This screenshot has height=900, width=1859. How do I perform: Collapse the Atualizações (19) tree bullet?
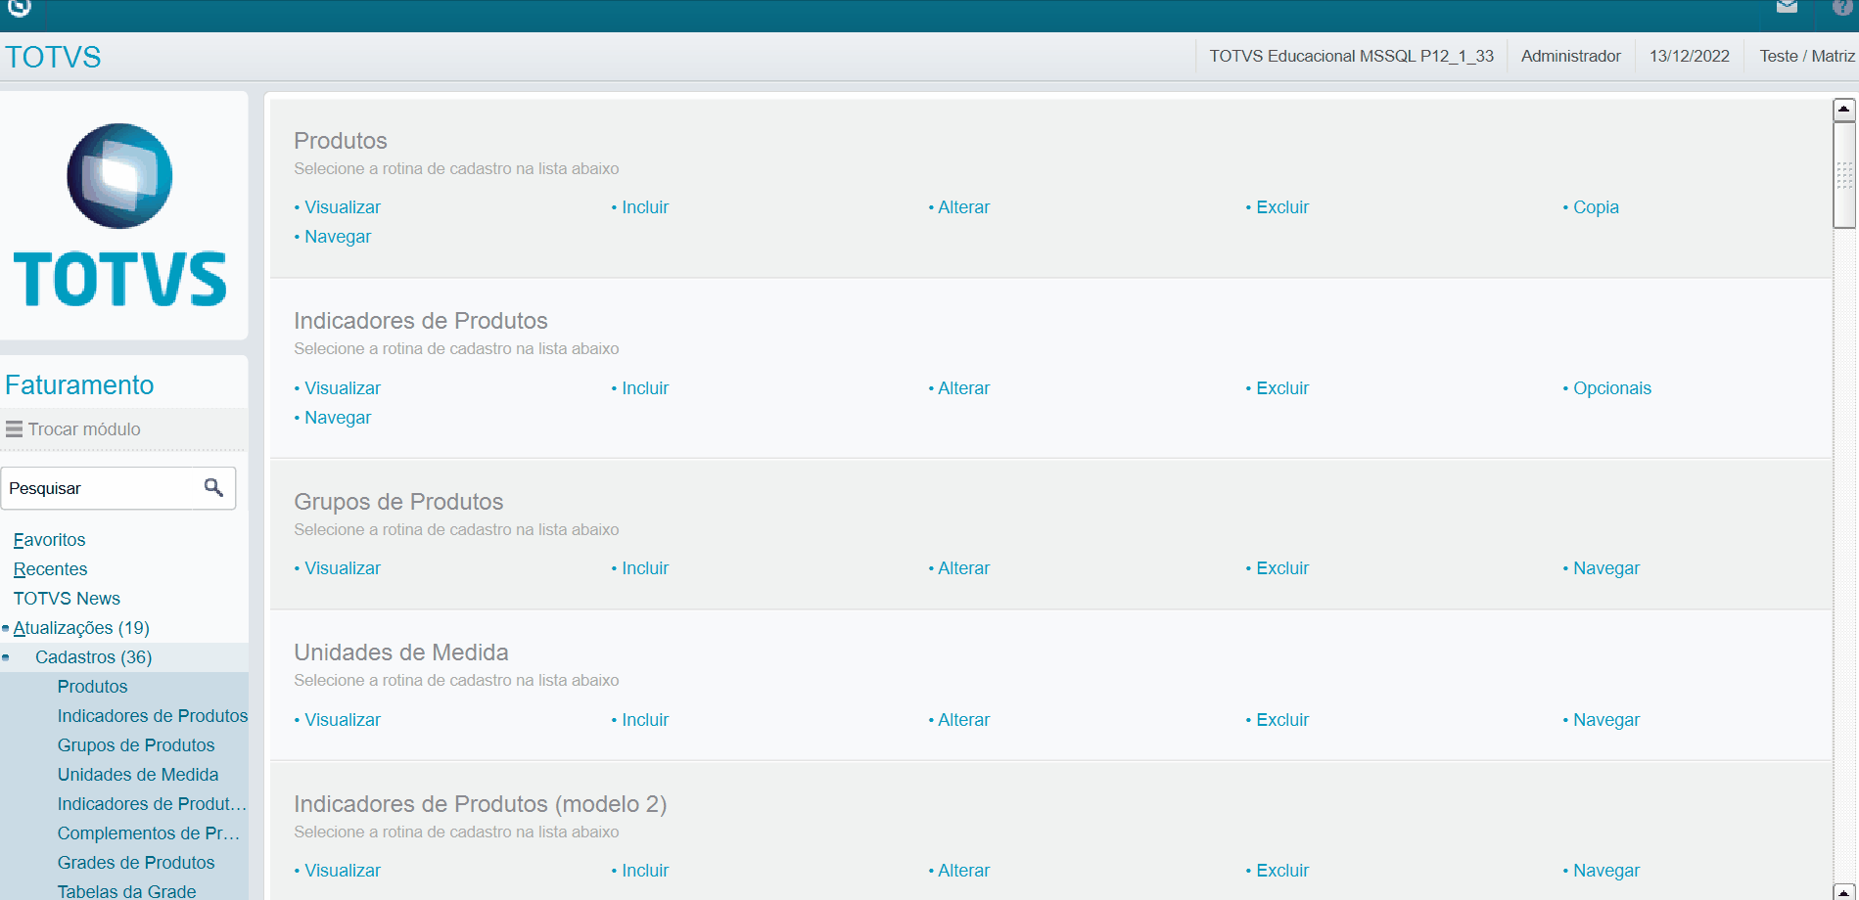coord(6,628)
